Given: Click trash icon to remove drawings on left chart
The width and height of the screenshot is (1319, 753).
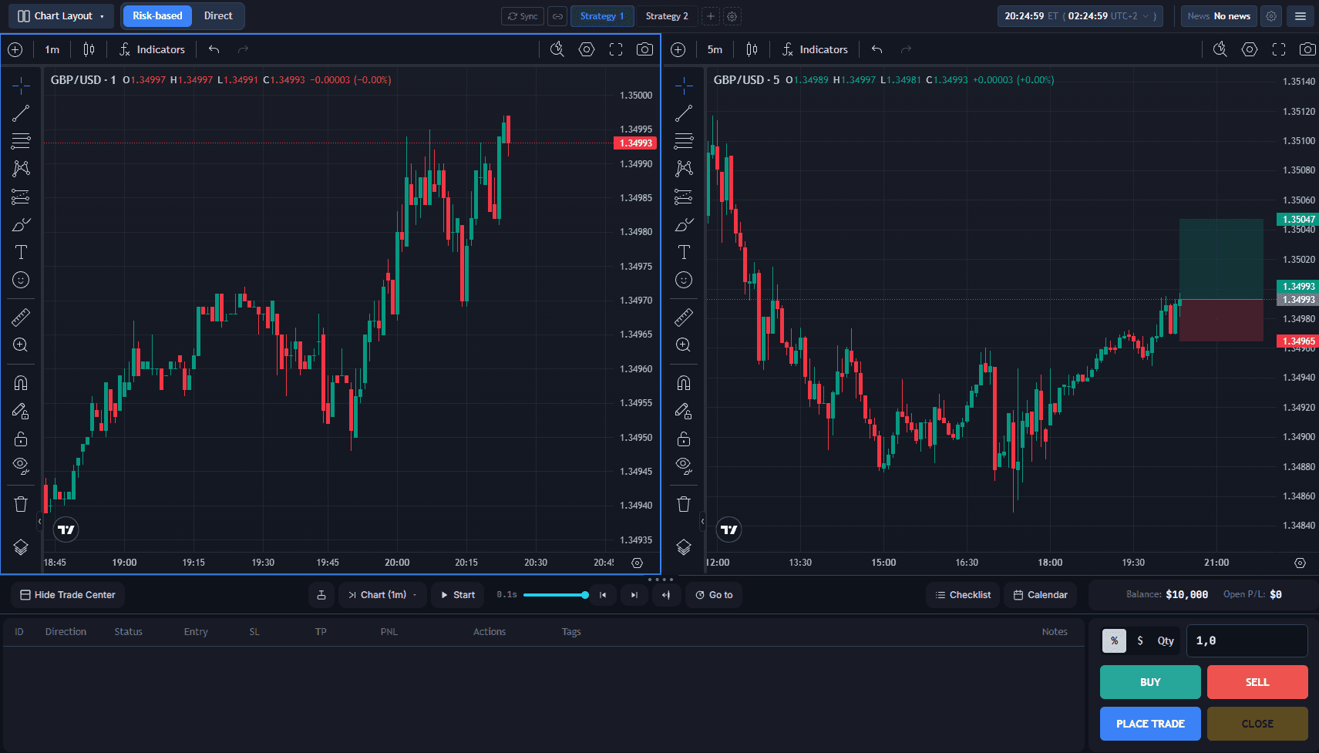Looking at the screenshot, I should 21,504.
